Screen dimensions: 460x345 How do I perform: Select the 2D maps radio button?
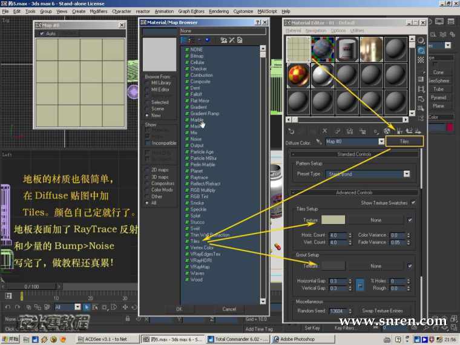coord(147,170)
